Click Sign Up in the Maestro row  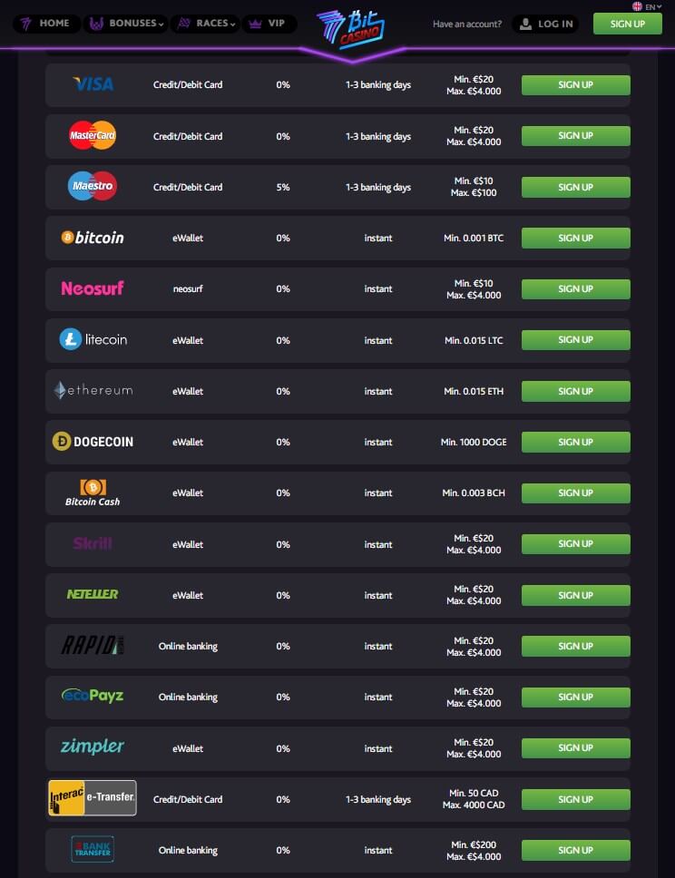coord(575,187)
